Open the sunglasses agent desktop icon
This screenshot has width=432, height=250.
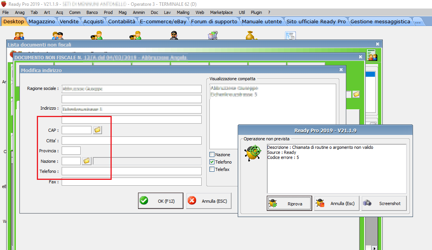[174, 35]
